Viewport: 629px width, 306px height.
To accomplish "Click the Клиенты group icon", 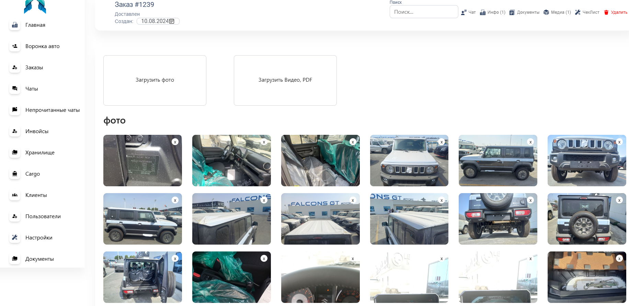I will tap(15, 195).
